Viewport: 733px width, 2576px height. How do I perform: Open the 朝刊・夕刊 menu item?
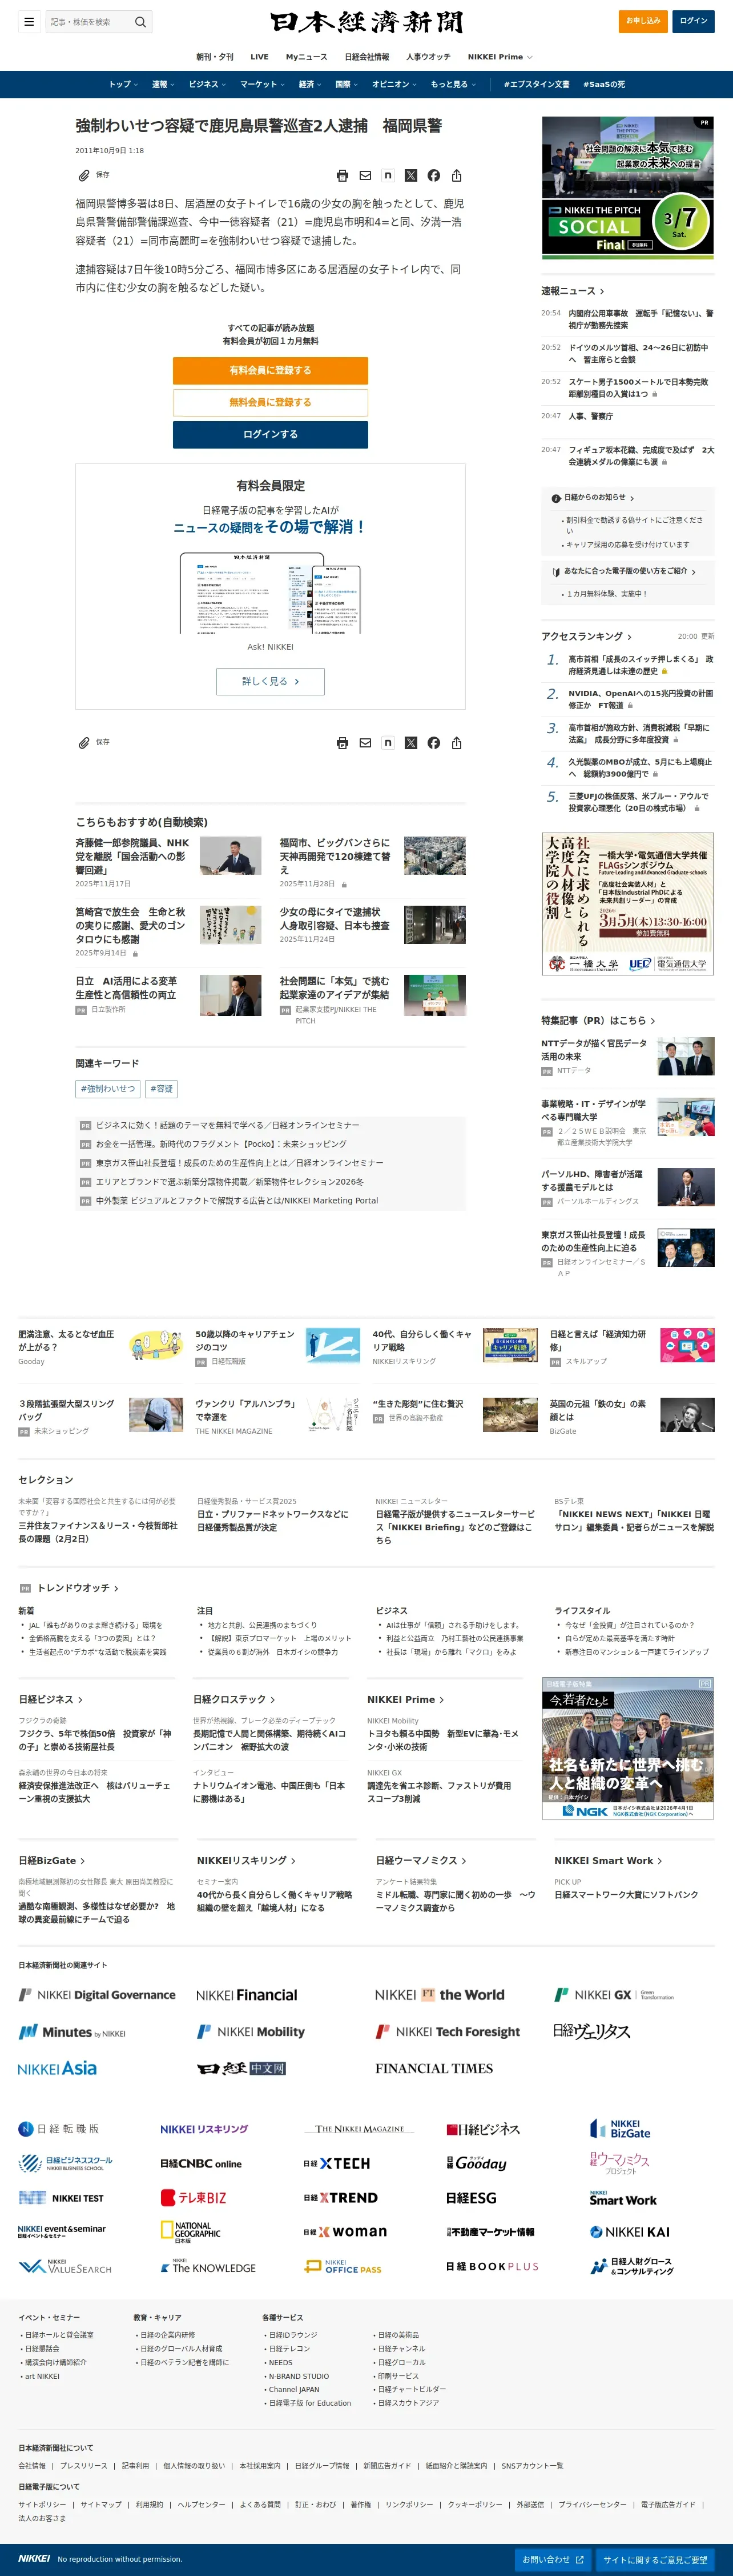tap(215, 57)
